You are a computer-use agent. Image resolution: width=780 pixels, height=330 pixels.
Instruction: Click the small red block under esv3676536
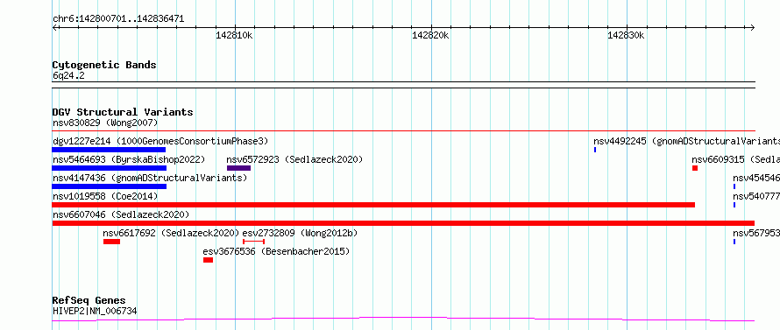208,260
